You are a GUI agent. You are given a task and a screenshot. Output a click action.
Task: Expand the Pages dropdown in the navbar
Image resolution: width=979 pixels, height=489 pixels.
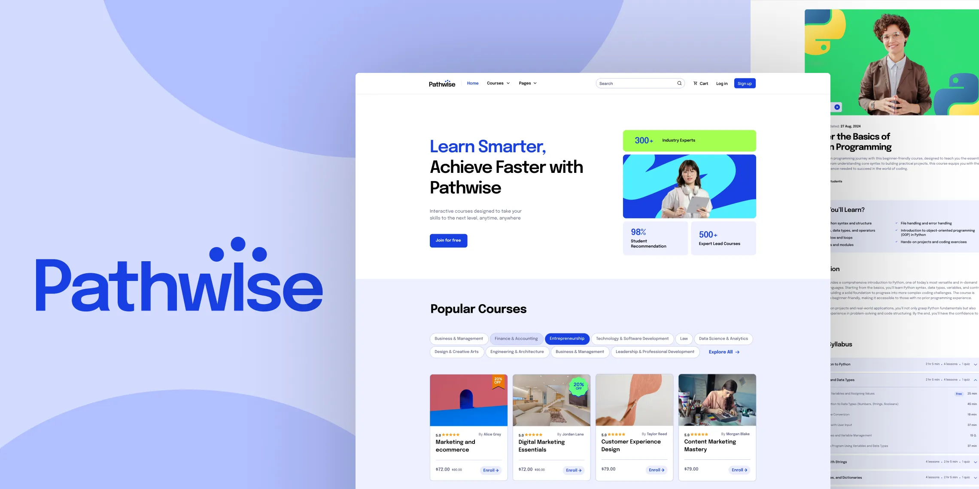tap(528, 83)
